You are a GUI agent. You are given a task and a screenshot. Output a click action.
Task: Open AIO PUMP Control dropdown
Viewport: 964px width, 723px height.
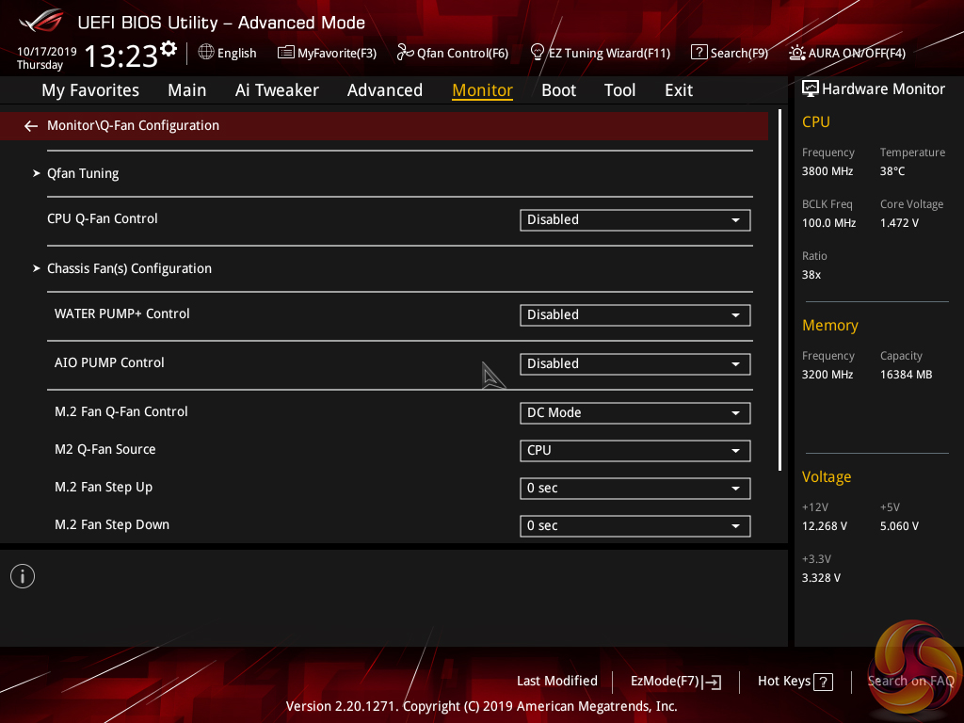pyautogui.click(x=635, y=364)
